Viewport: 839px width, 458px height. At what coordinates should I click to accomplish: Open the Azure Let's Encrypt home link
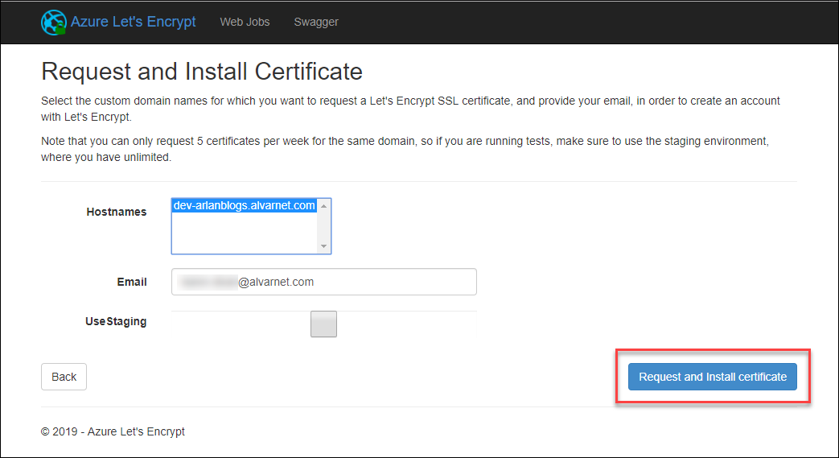point(134,22)
